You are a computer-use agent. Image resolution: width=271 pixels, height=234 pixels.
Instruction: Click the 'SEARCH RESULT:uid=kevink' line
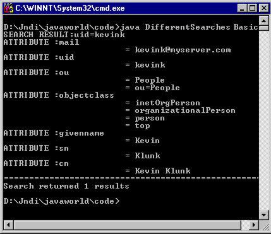click(x=64, y=35)
